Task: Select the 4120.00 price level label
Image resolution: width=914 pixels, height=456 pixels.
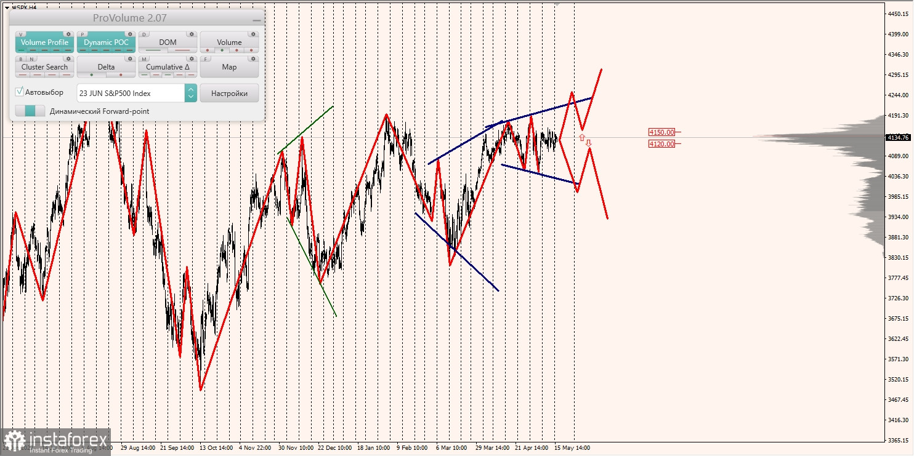Action: click(x=661, y=143)
